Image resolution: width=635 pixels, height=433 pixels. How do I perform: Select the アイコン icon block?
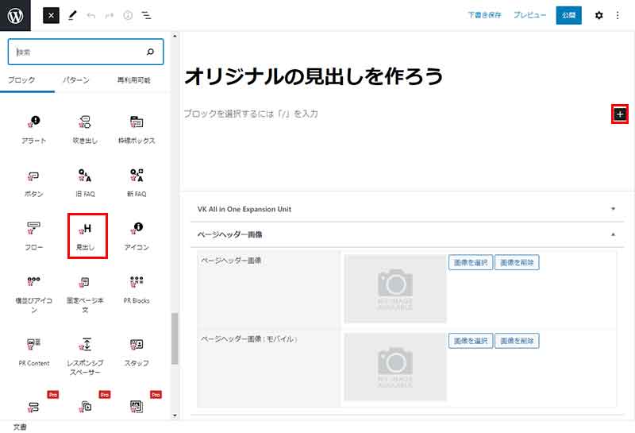(x=137, y=235)
